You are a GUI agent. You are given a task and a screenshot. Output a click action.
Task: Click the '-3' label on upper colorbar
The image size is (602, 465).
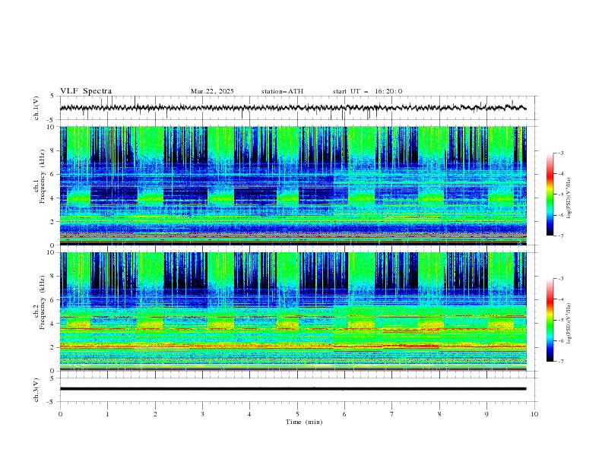click(x=561, y=153)
